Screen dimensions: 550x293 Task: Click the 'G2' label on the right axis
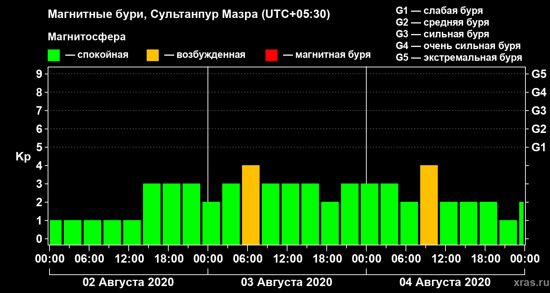point(539,129)
